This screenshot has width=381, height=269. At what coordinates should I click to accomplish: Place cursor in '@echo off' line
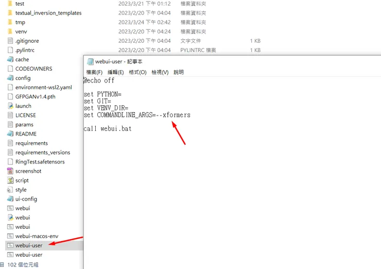point(99,80)
